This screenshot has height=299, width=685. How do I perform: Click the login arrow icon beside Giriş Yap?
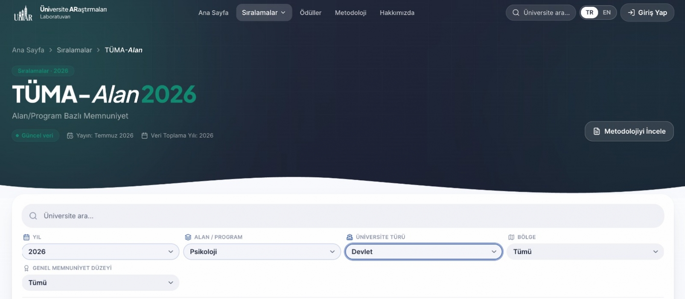pos(631,13)
